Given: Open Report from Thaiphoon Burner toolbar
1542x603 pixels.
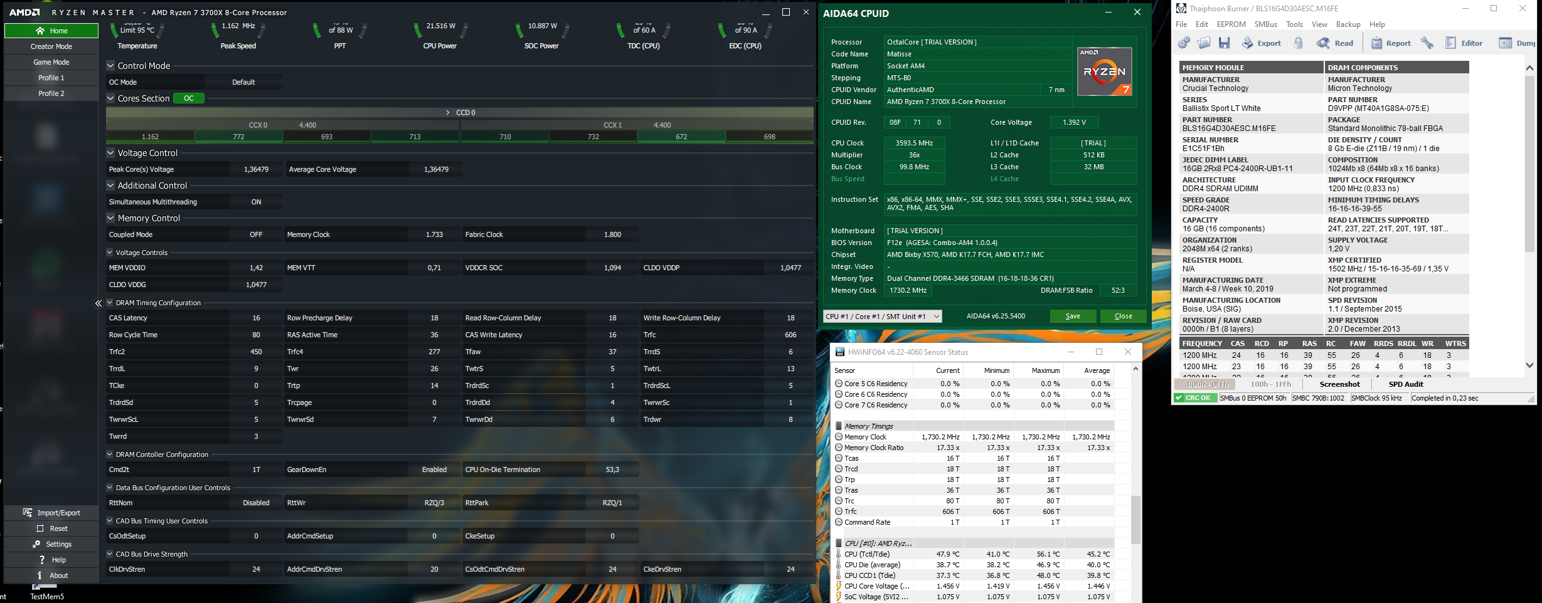Looking at the screenshot, I should tap(1391, 43).
